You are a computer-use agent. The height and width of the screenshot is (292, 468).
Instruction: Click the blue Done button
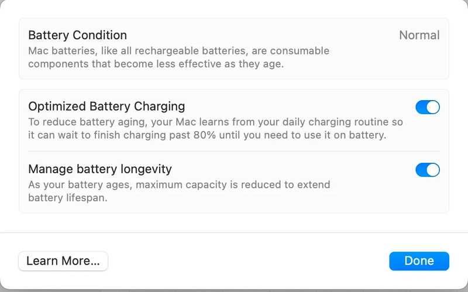click(x=419, y=261)
